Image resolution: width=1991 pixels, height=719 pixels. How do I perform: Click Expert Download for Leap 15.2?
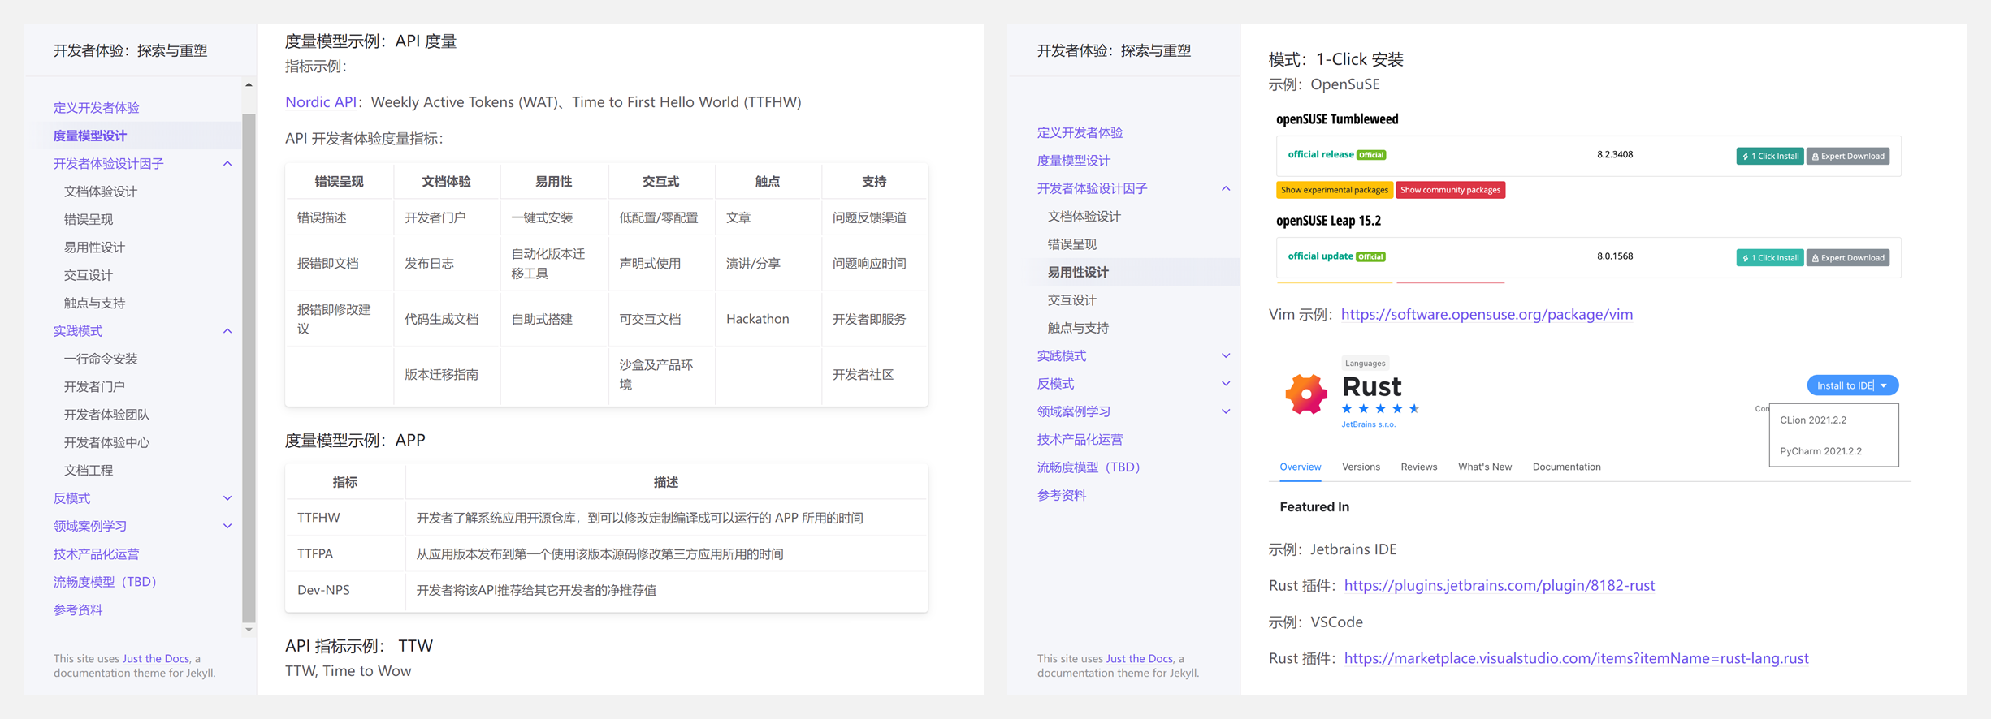[x=1847, y=258]
